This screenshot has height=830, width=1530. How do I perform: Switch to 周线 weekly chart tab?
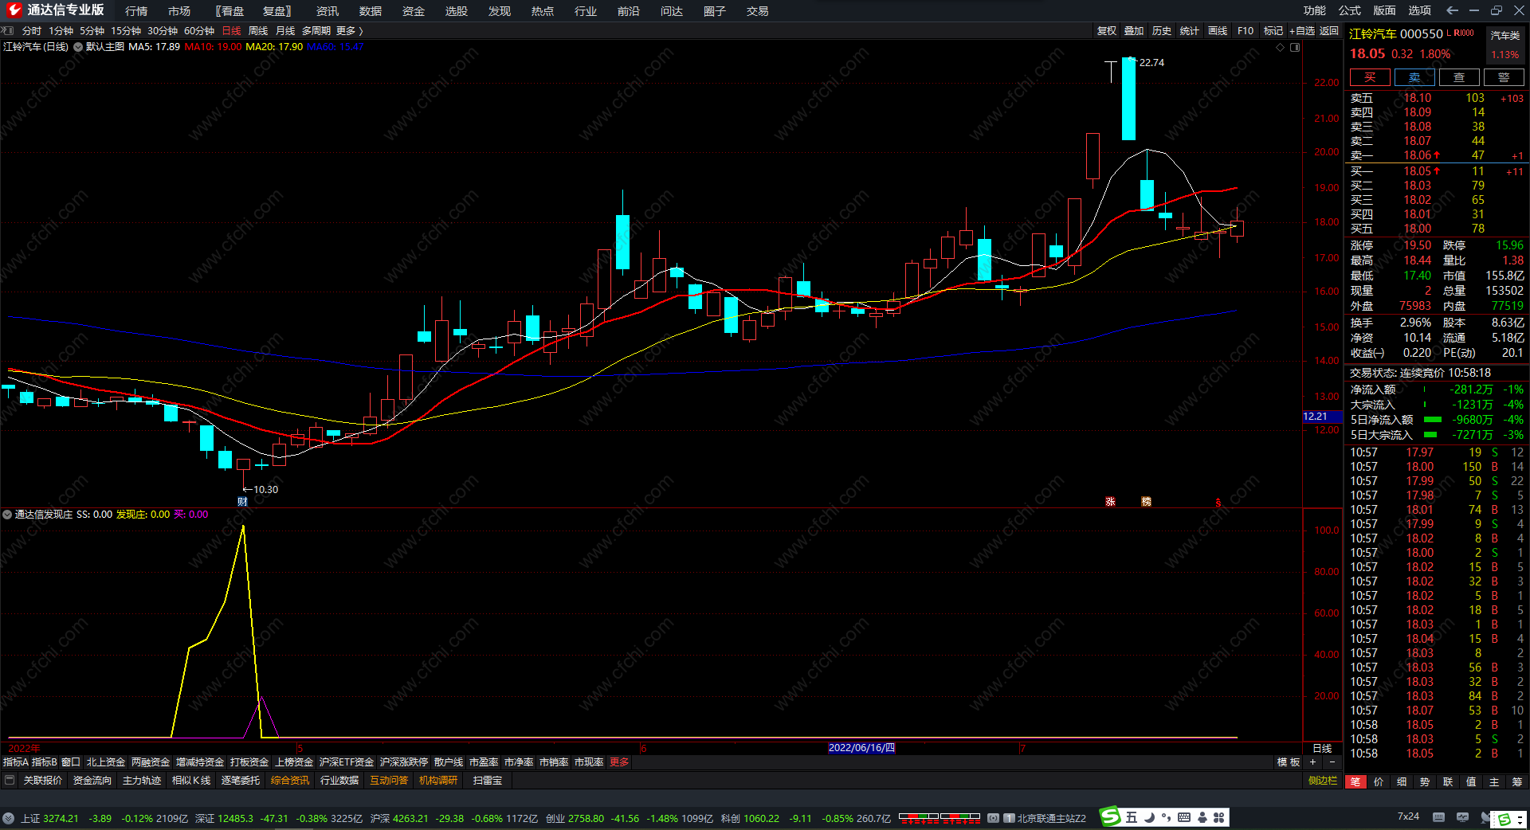258,30
